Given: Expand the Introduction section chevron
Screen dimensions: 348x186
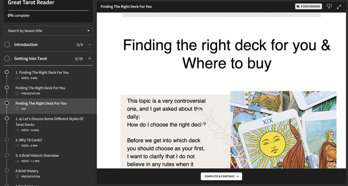Looking at the screenshot, I should click(90, 45).
